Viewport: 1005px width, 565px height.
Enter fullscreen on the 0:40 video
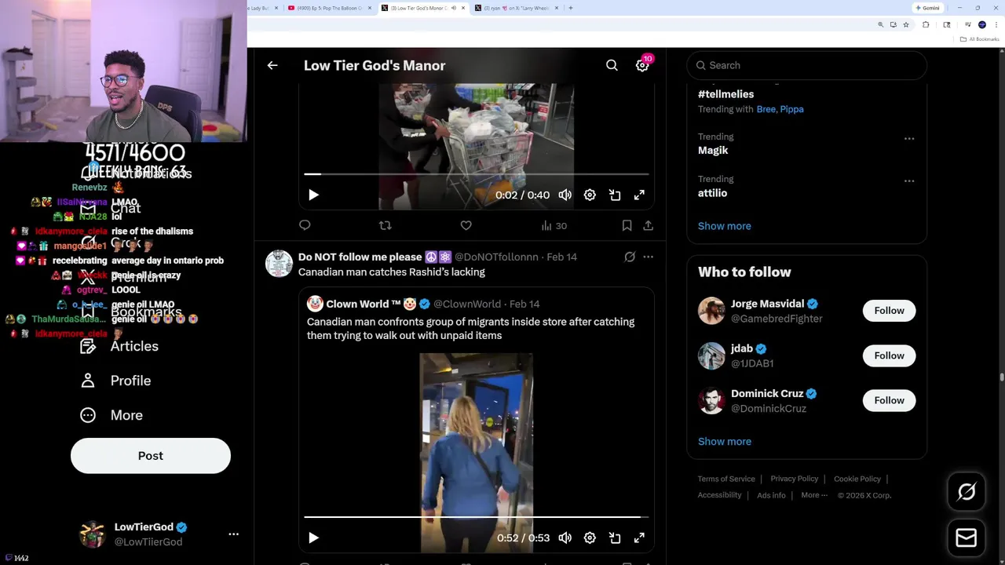point(639,195)
